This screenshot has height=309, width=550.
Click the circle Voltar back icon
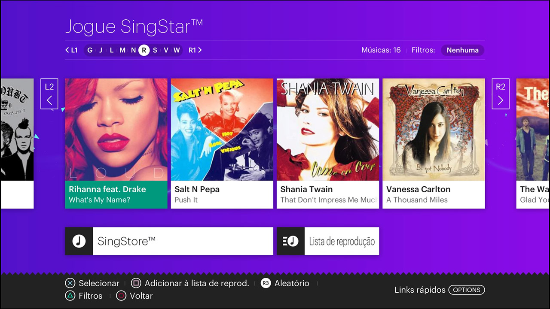pyautogui.click(x=121, y=296)
